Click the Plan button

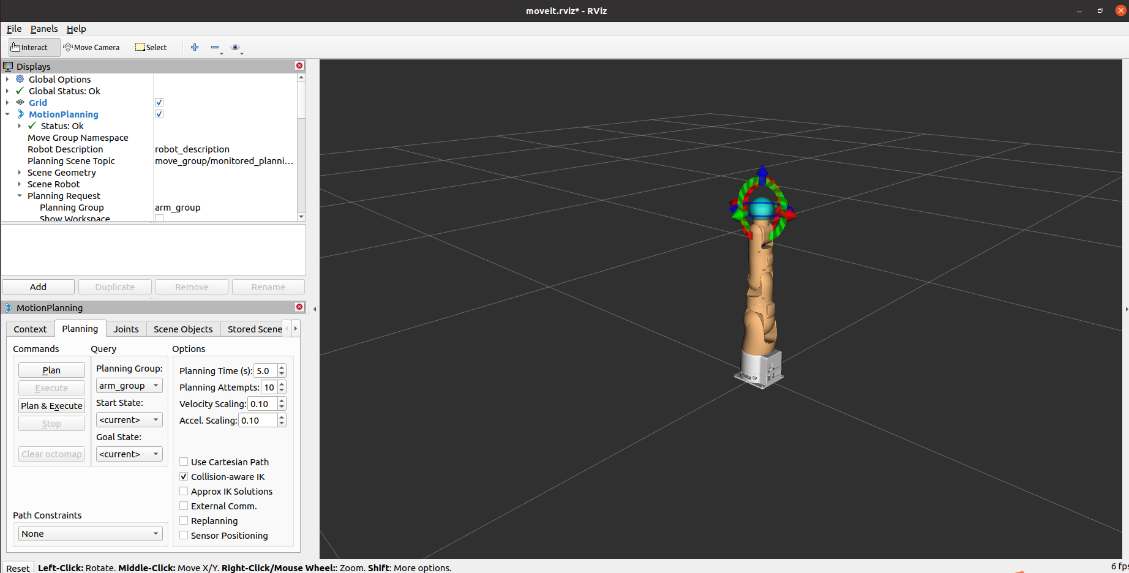(x=51, y=370)
